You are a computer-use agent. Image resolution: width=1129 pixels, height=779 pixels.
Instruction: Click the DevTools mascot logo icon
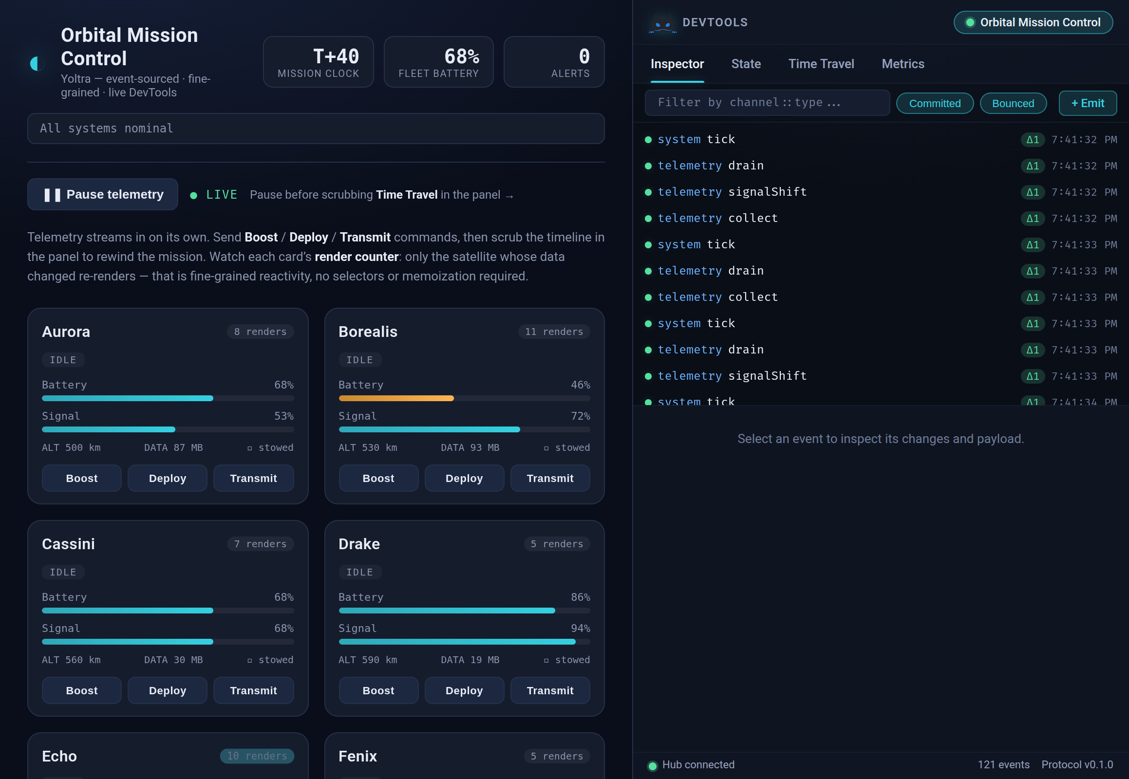click(662, 23)
